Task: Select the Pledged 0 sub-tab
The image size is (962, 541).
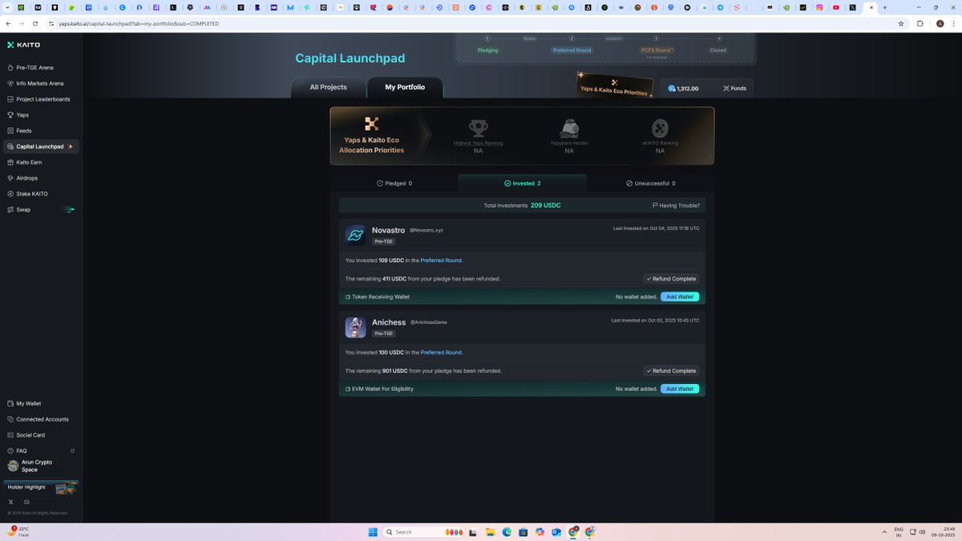Action: click(x=394, y=184)
